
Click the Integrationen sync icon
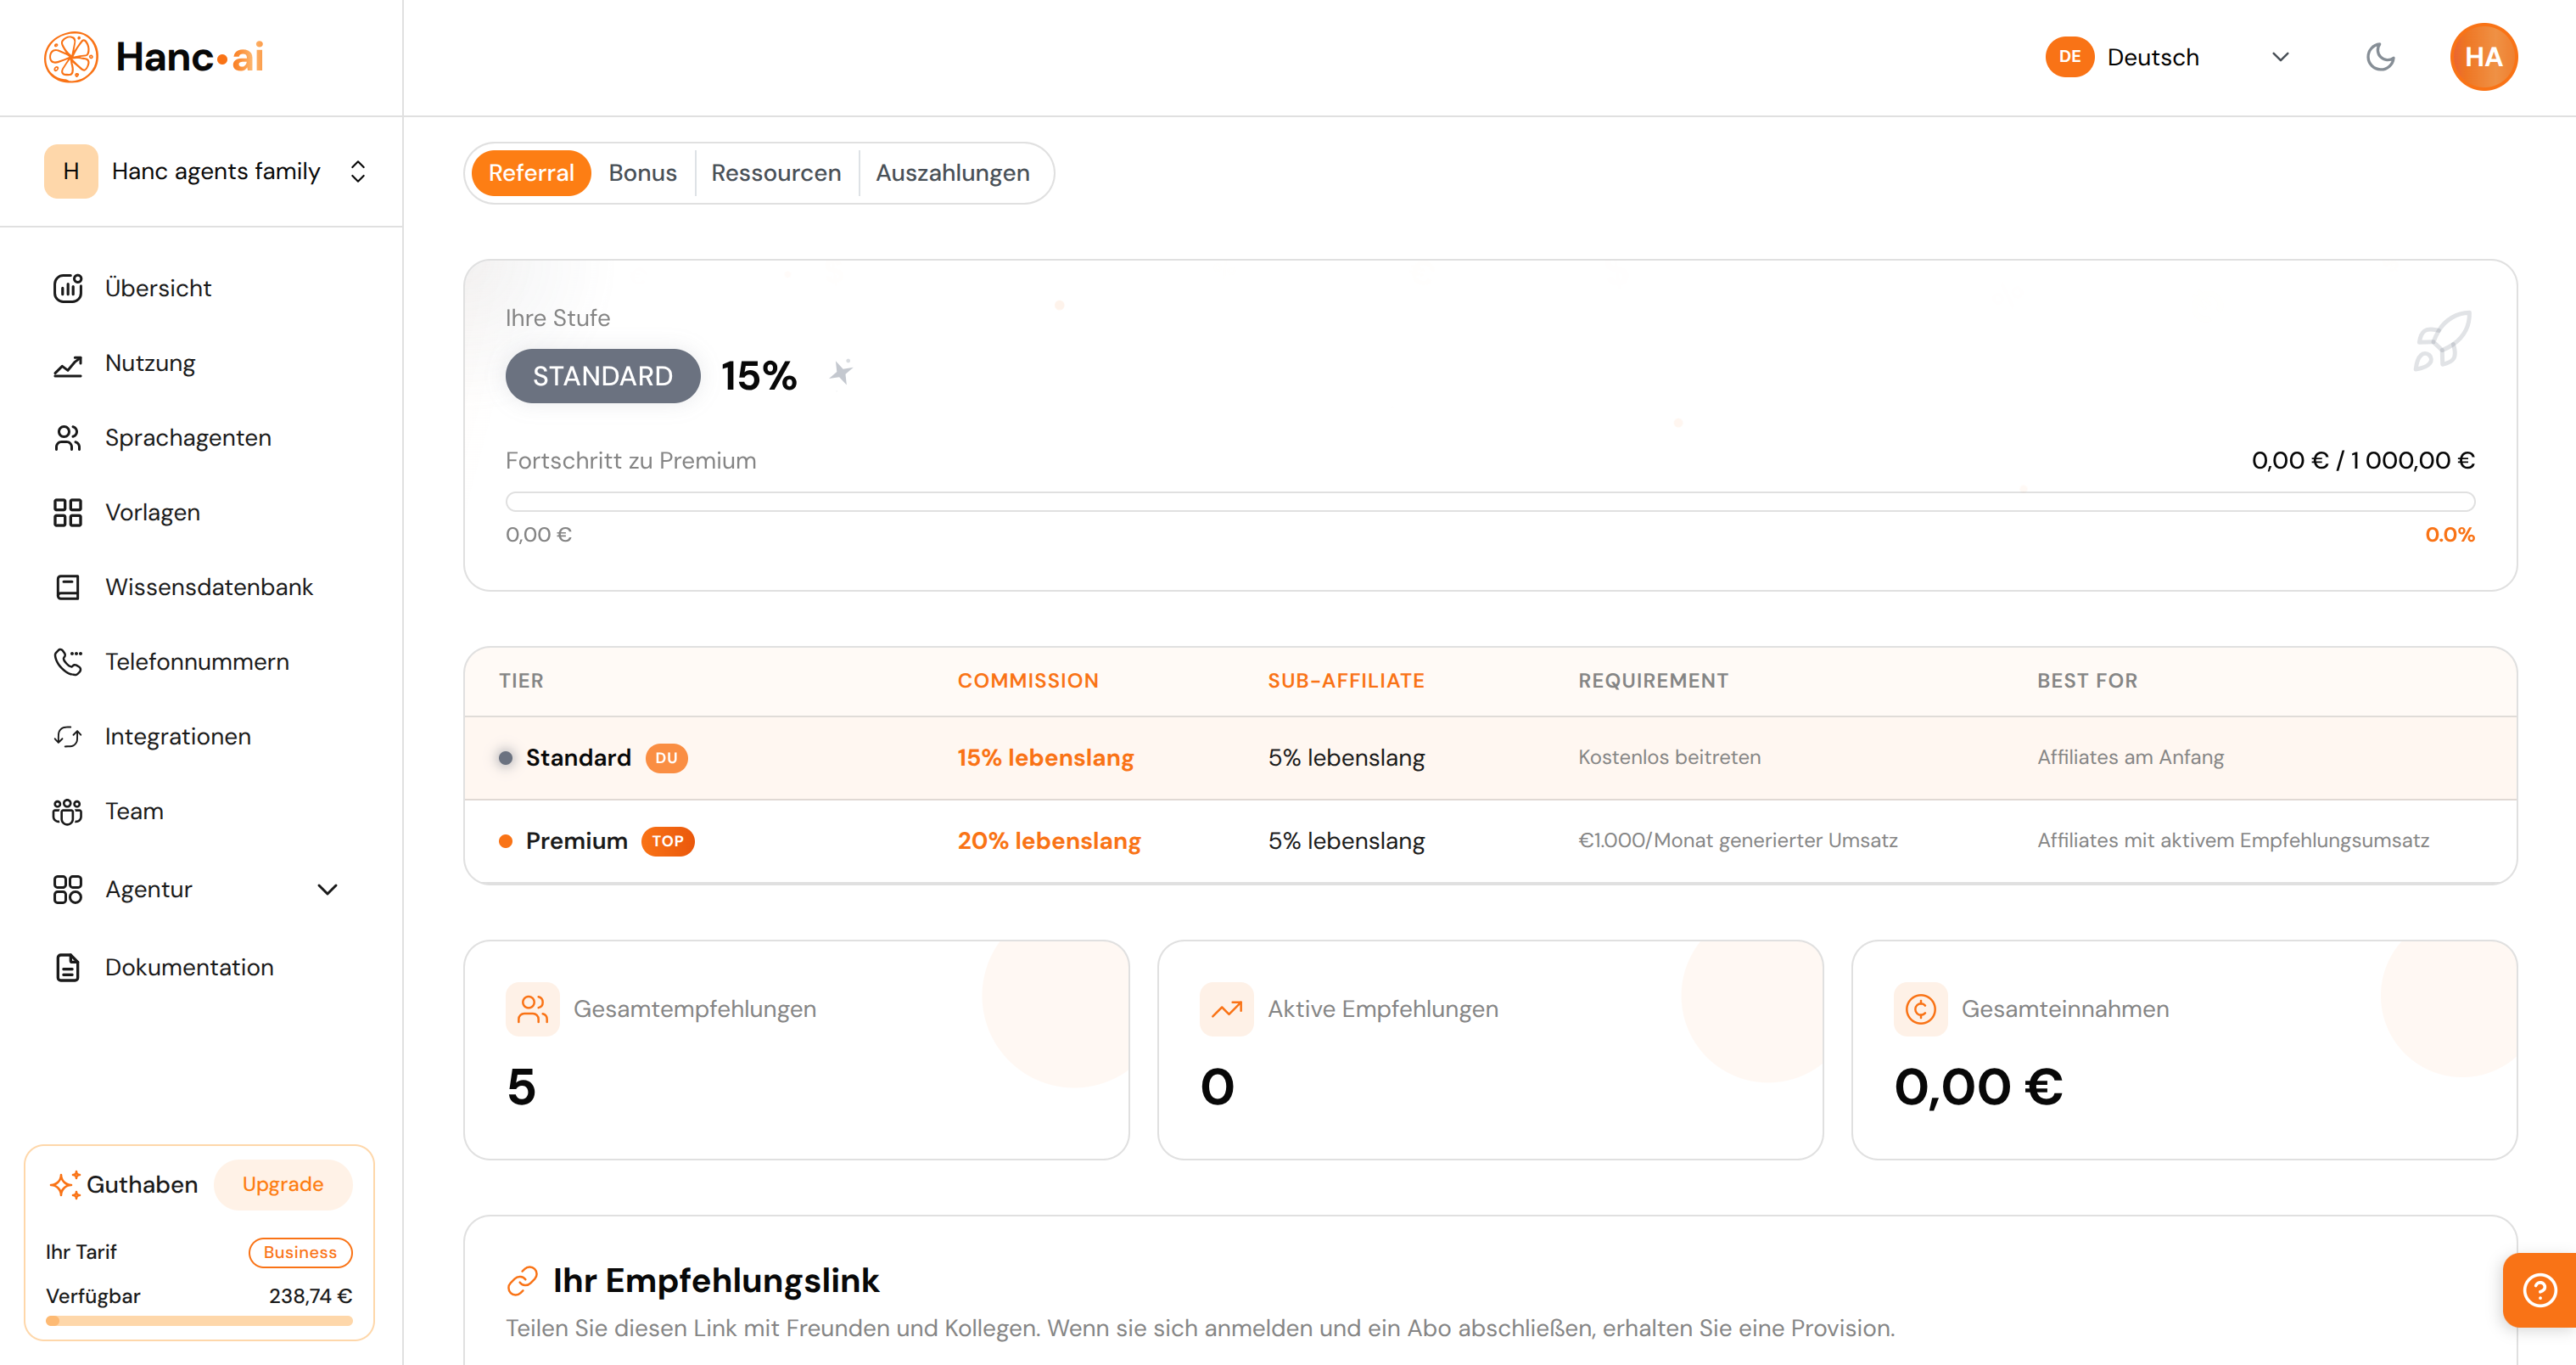[67, 737]
